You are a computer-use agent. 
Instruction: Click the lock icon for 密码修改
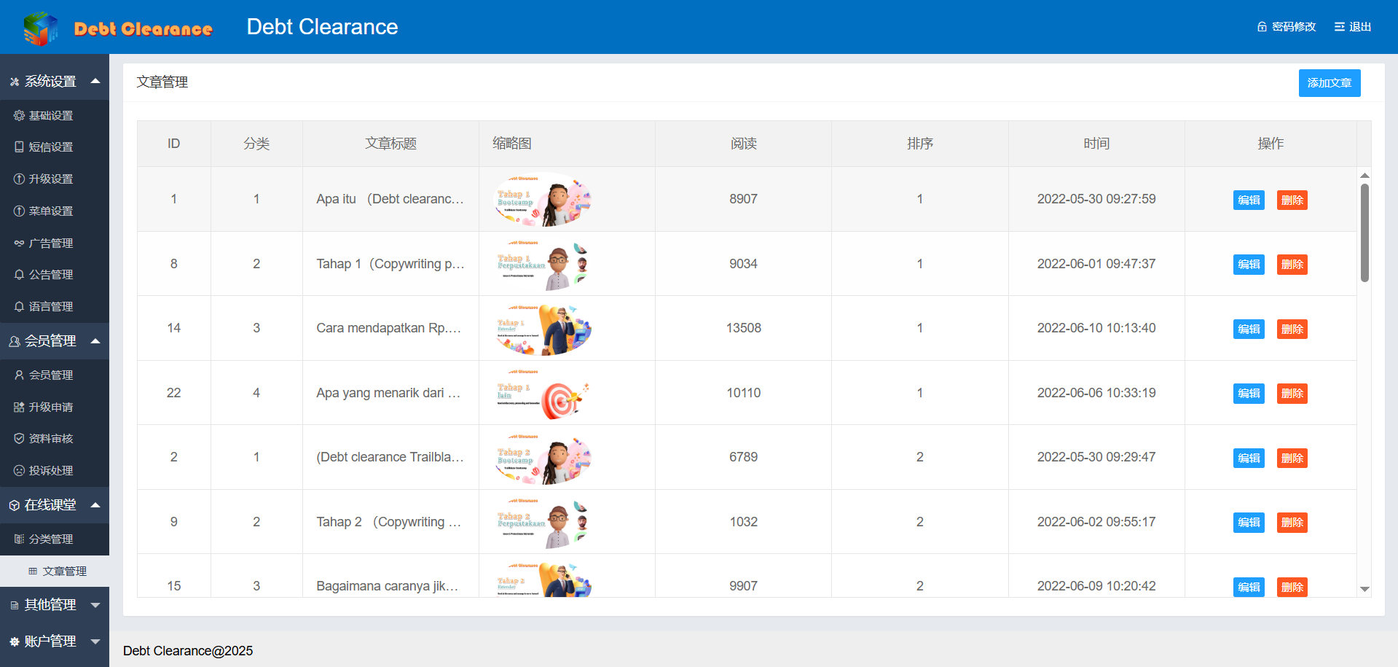tap(1262, 27)
